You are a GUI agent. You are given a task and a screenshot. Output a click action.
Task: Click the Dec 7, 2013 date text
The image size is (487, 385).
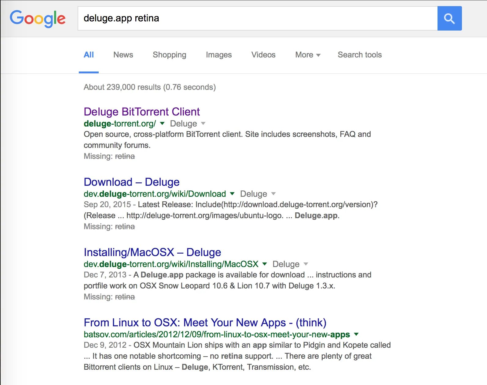coord(105,275)
